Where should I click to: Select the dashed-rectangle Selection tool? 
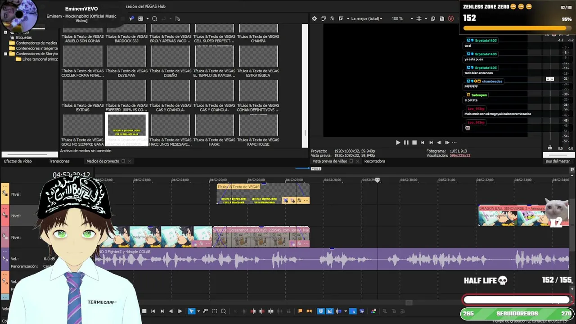[x=215, y=311]
